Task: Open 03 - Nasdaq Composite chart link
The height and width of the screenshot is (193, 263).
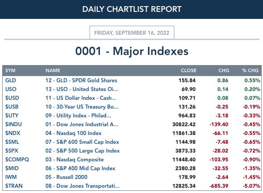Action: tap(74, 160)
